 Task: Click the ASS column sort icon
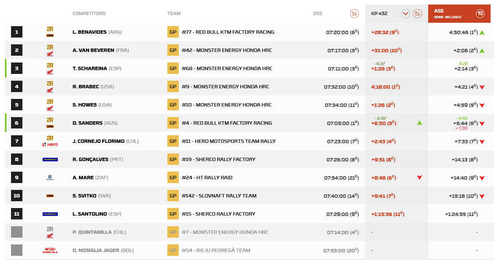pos(480,14)
